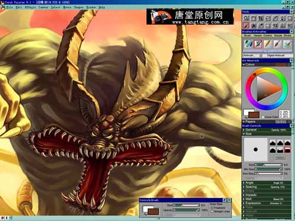Select the Rectangular Selection tool
295x221 pixels.
point(268,25)
